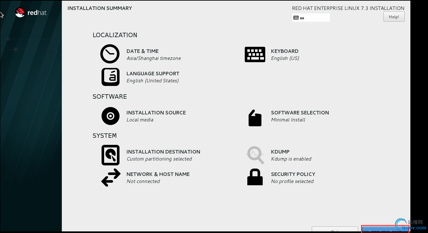Click the 'SOFTWARE' section heading
This screenshot has width=428, height=233.
tap(110, 97)
